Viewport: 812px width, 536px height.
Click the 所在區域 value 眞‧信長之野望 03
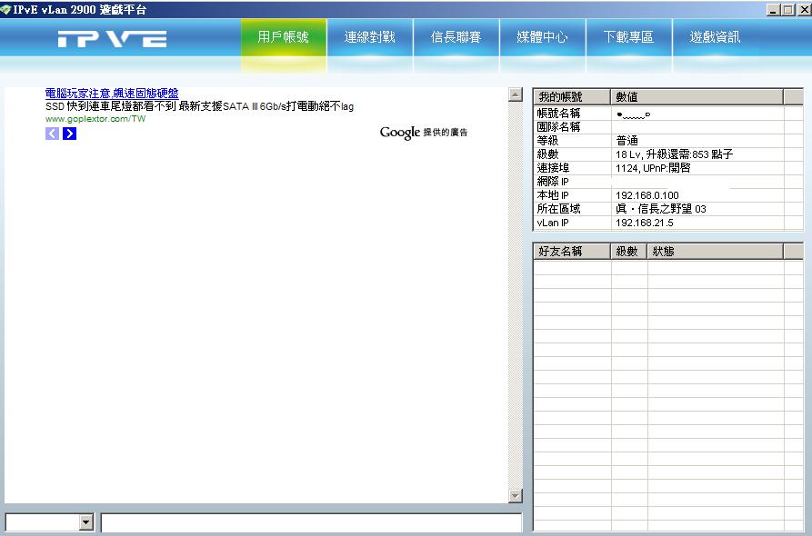661,209
